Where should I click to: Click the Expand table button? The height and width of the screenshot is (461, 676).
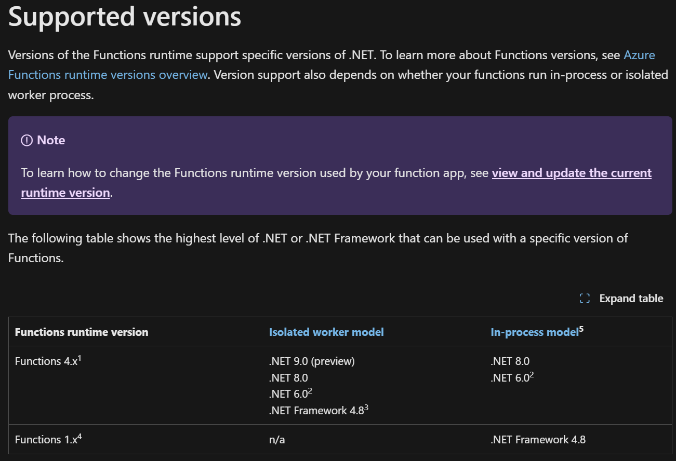[x=621, y=299]
